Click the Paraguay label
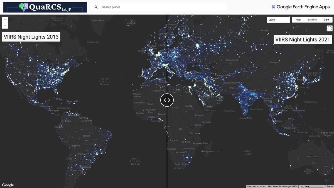 coord(83,154)
